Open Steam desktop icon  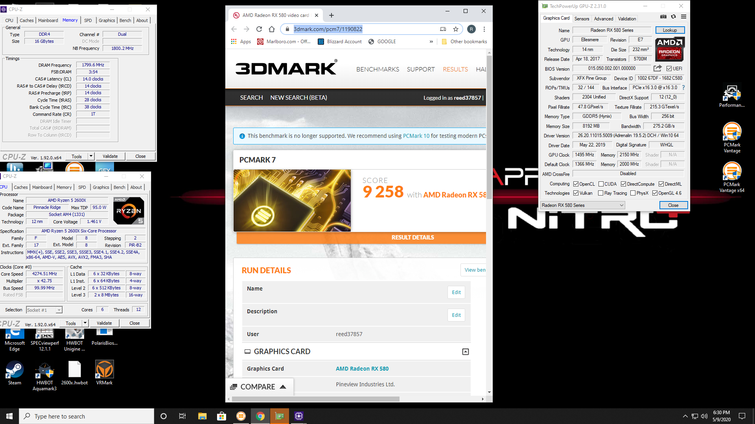(15, 373)
